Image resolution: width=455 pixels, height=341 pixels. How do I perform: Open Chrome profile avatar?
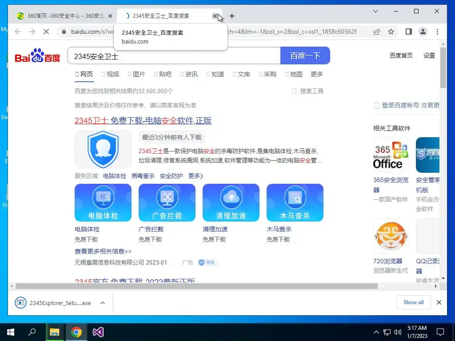click(423, 32)
